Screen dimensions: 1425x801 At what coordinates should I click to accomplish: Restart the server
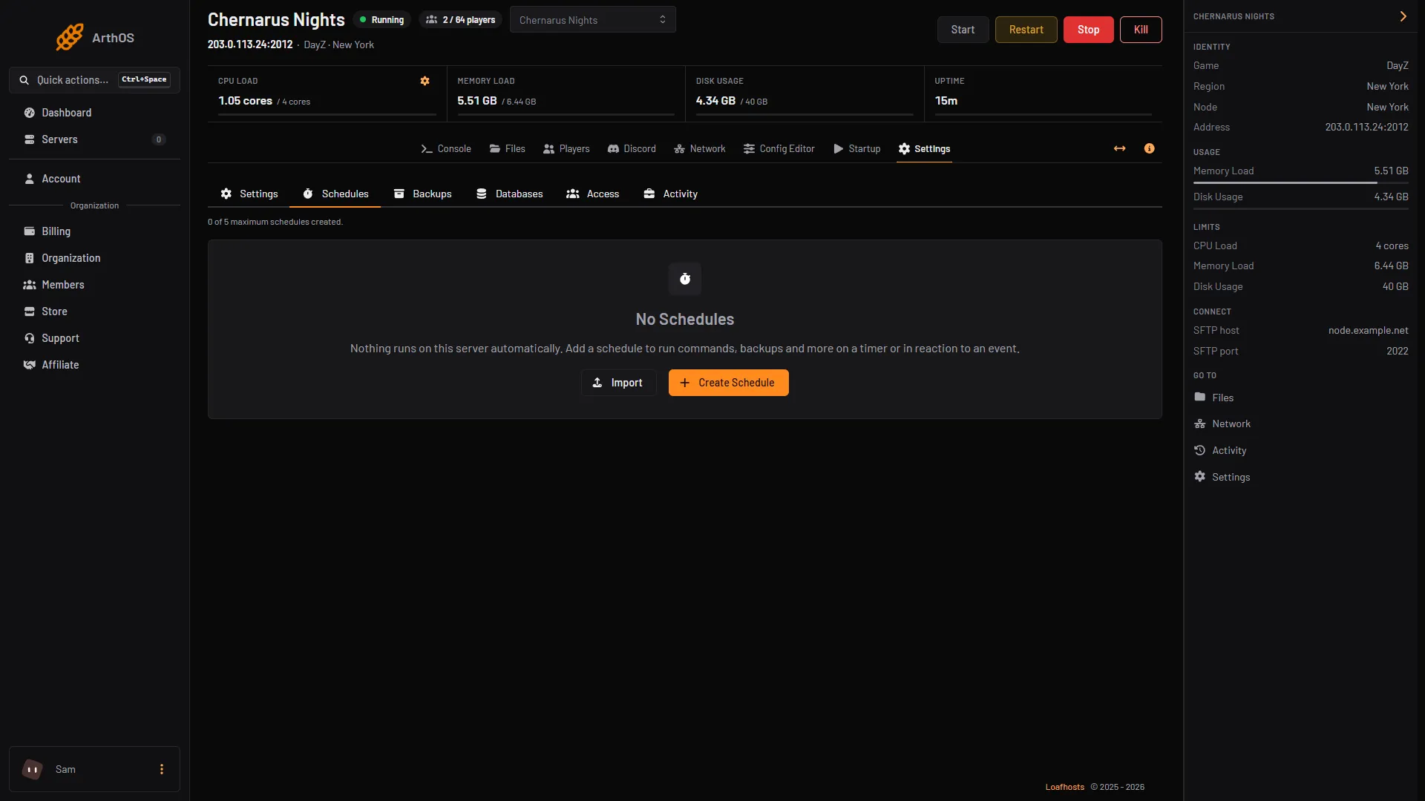1026,30
